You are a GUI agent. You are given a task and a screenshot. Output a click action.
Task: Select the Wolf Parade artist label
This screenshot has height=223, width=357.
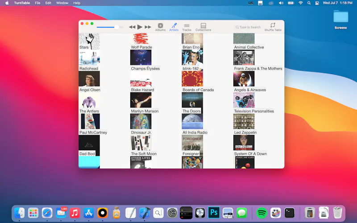click(141, 47)
